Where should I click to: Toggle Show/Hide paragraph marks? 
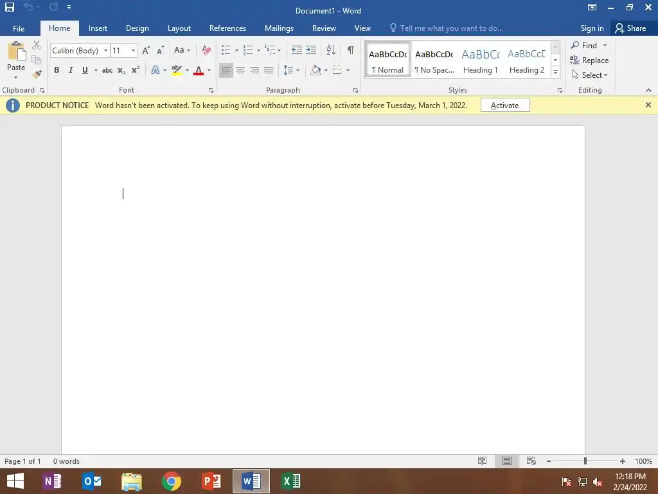[350, 50]
